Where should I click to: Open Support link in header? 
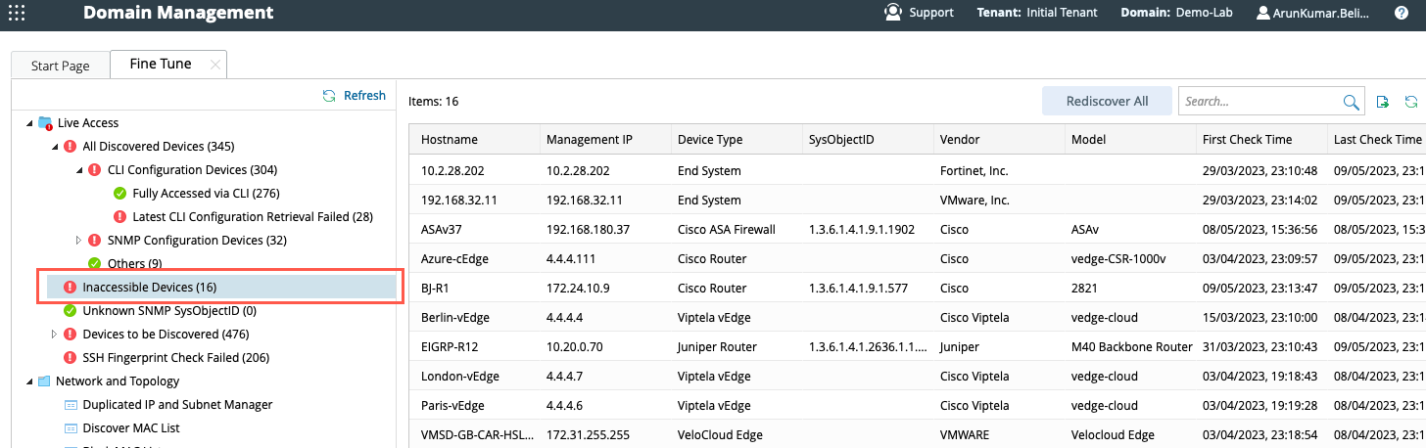coord(931,13)
